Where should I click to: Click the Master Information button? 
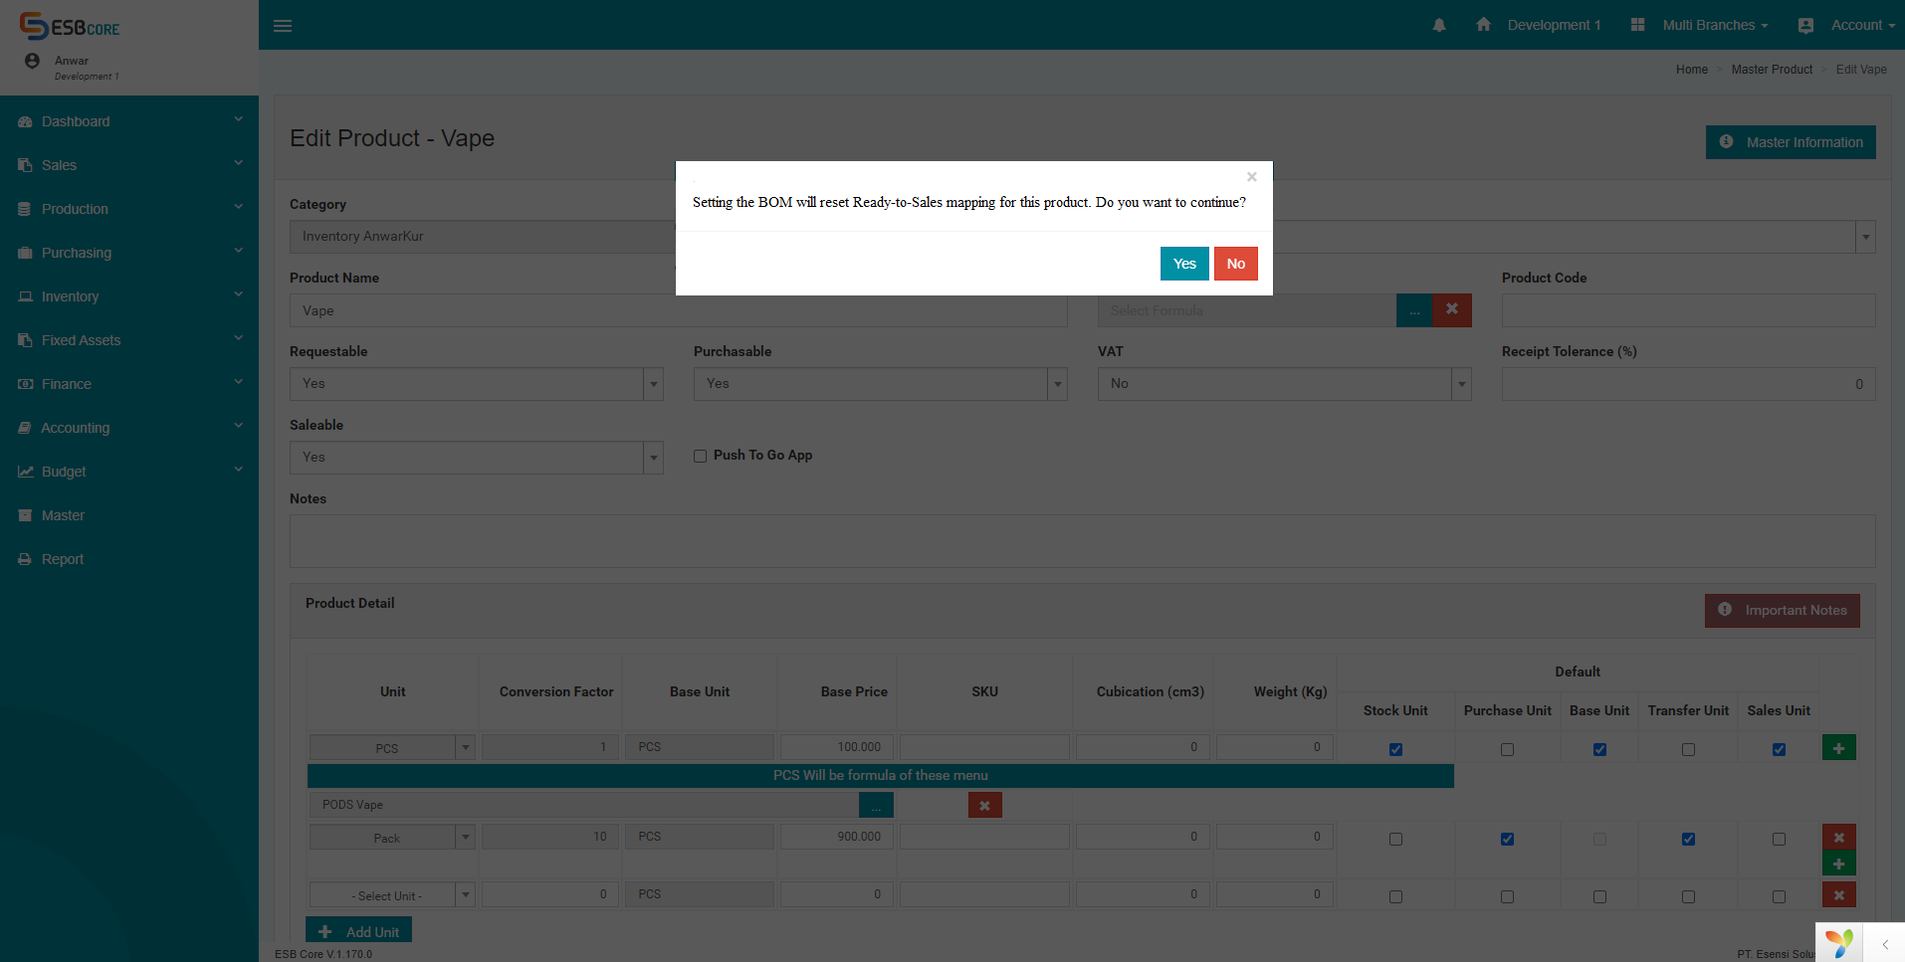[x=1791, y=142]
